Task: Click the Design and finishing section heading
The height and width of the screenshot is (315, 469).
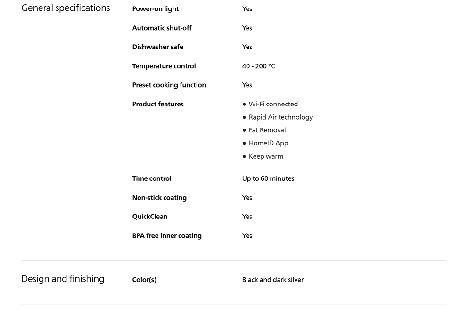Action: click(x=63, y=279)
